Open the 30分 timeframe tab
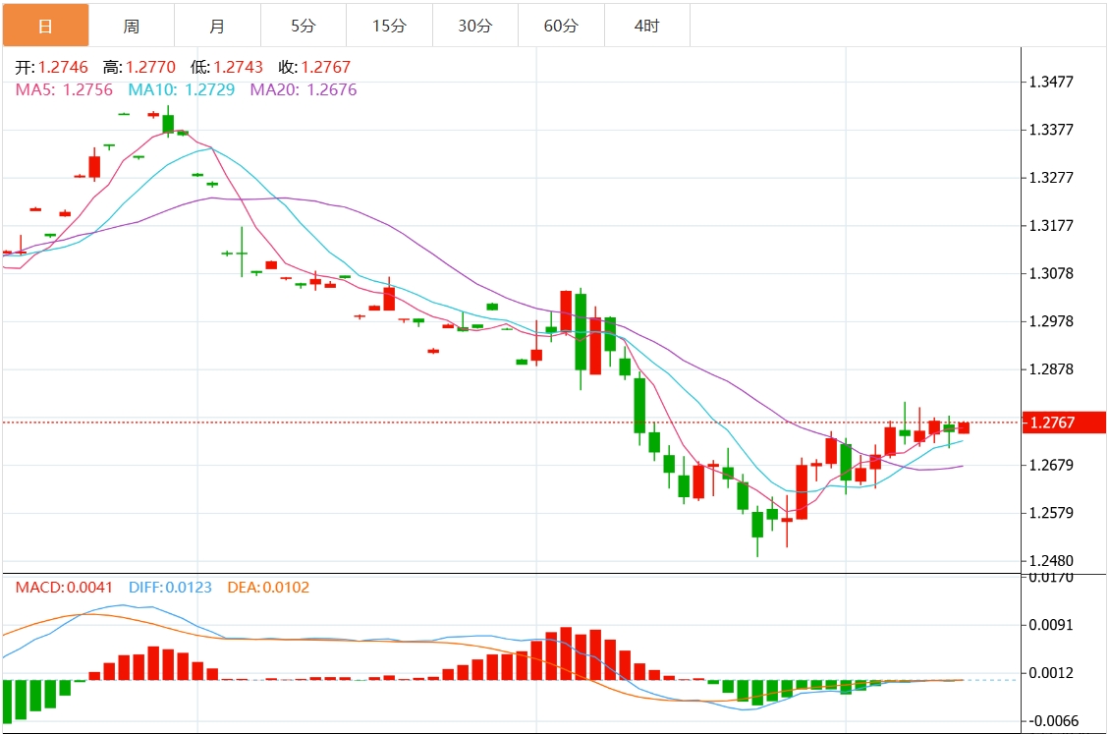The image size is (1109, 734). [x=474, y=26]
